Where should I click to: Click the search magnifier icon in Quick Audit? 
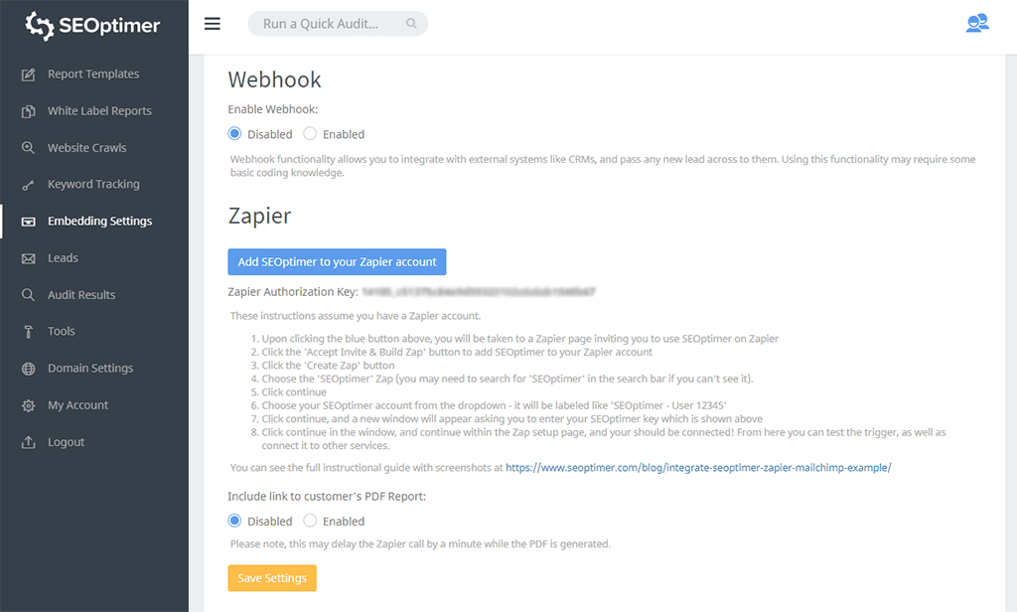coord(412,24)
